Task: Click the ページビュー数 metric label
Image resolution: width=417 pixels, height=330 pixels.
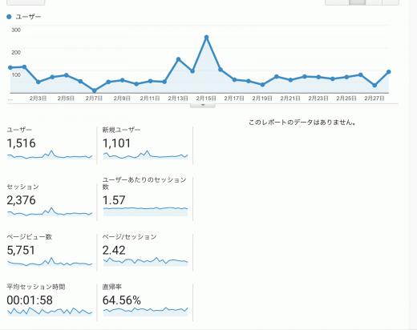Action: tap(30, 237)
